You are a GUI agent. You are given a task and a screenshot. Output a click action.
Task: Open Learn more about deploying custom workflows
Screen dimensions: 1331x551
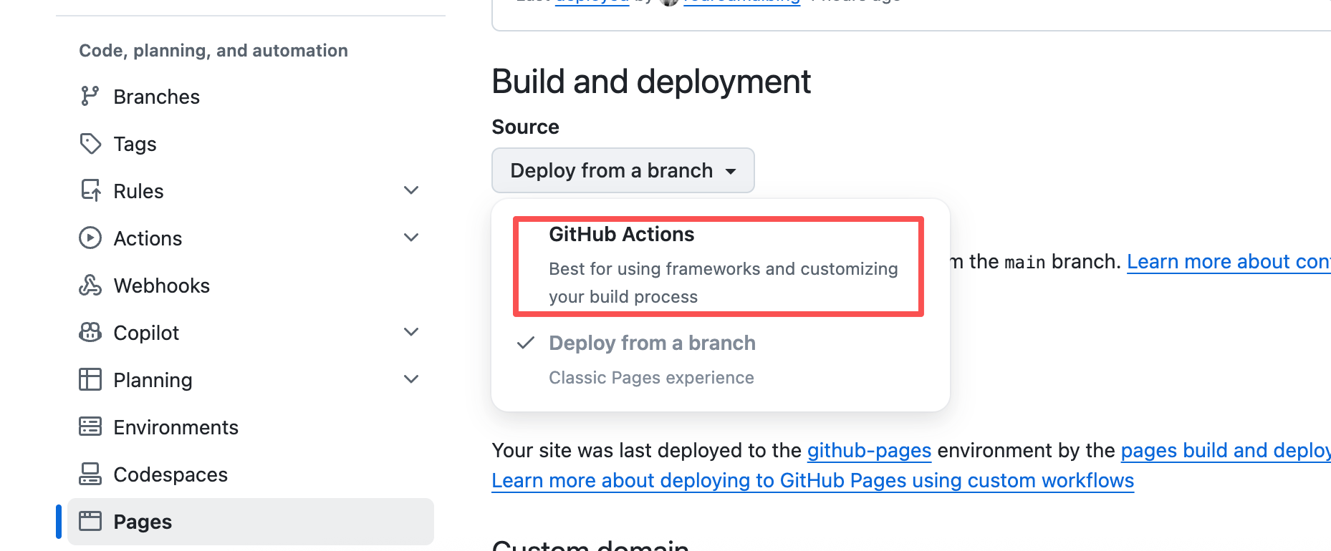[x=812, y=480]
